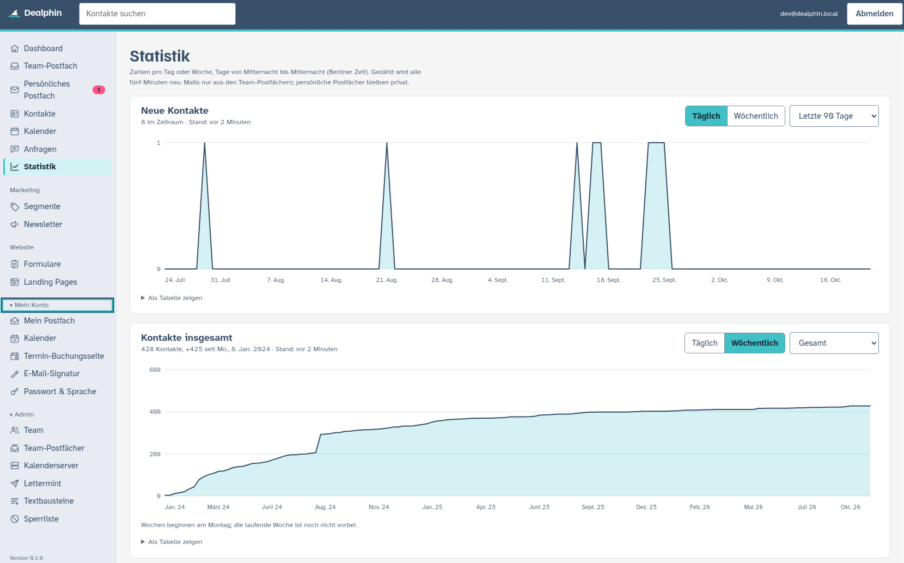Click the Lettermint paper plane icon
904x563 pixels.
(15, 484)
